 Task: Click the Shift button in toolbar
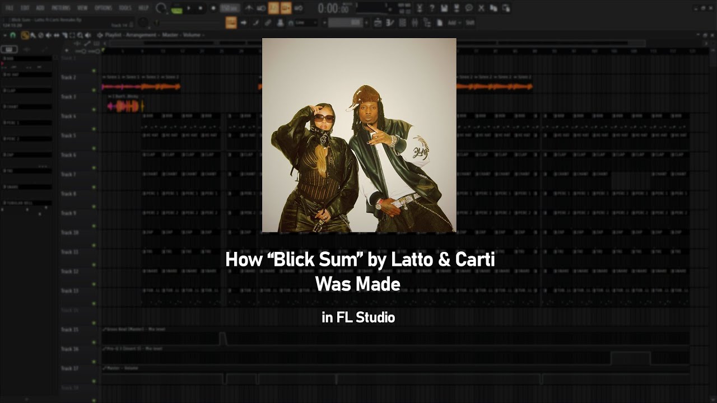coord(470,22)
